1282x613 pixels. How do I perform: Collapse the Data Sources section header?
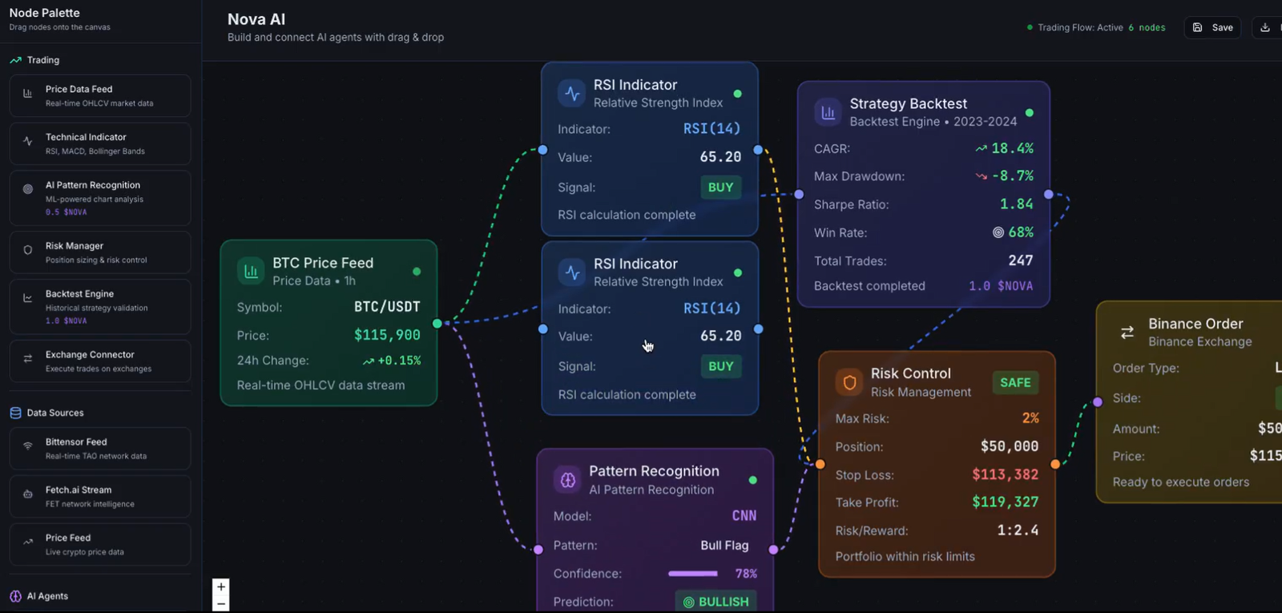point(46,413)
